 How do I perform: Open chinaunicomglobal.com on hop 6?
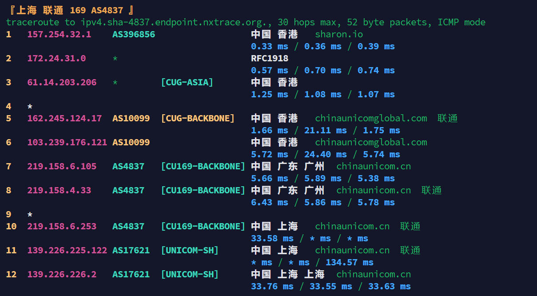(x=371, y=142)
